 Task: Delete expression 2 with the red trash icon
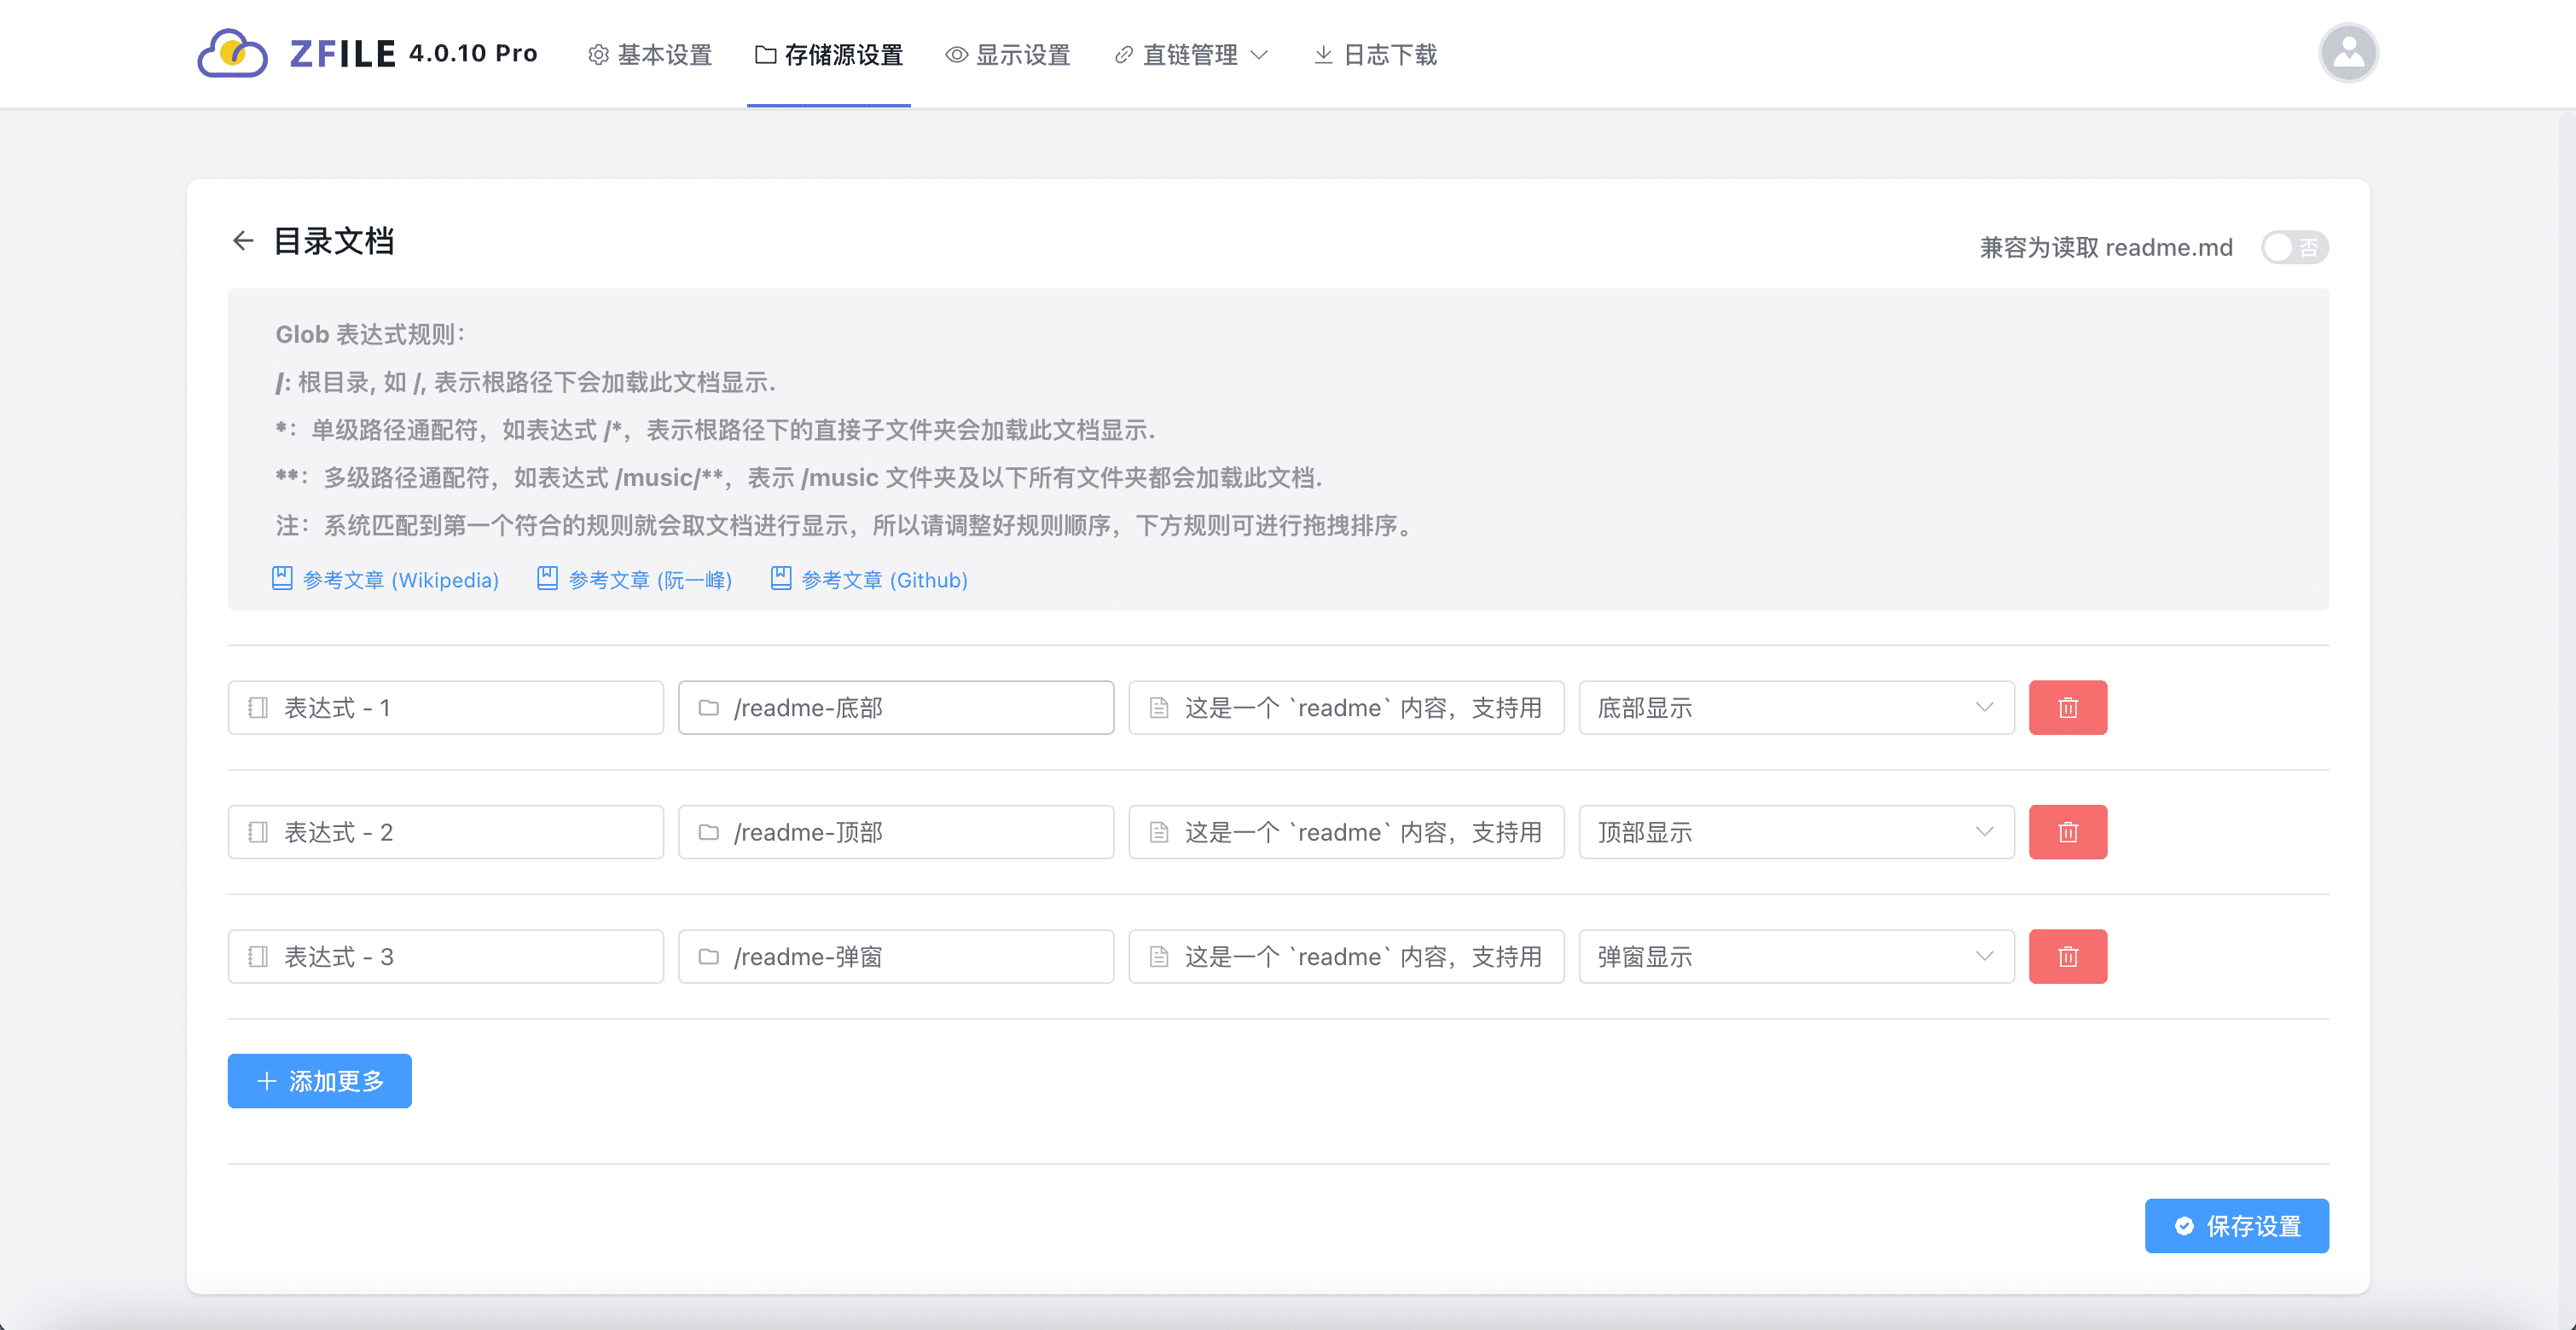[x=2067, y=832]
